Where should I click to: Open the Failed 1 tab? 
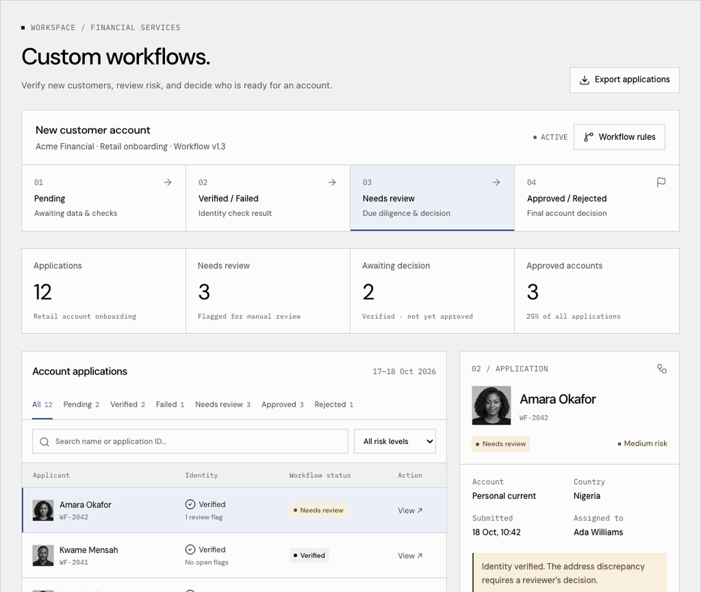coord(170,405)
